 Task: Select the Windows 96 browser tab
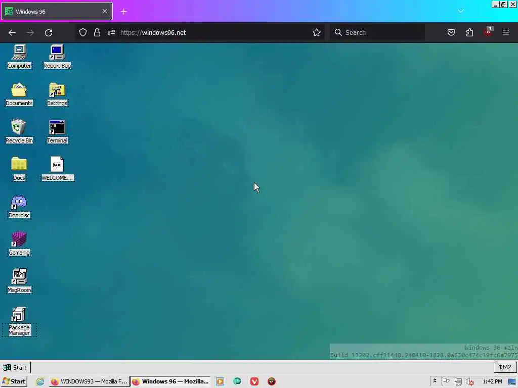point(57,11)
